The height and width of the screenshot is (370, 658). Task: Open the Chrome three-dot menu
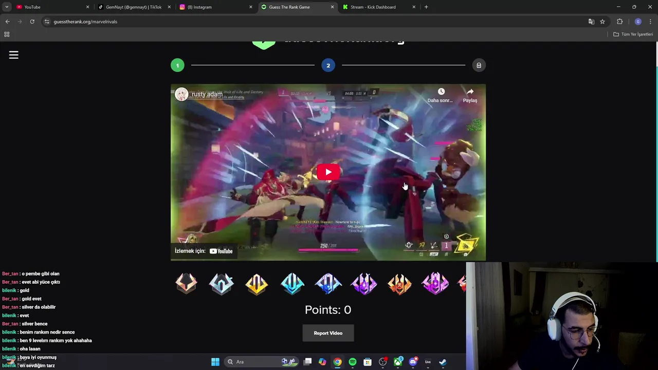coord(650,22)
